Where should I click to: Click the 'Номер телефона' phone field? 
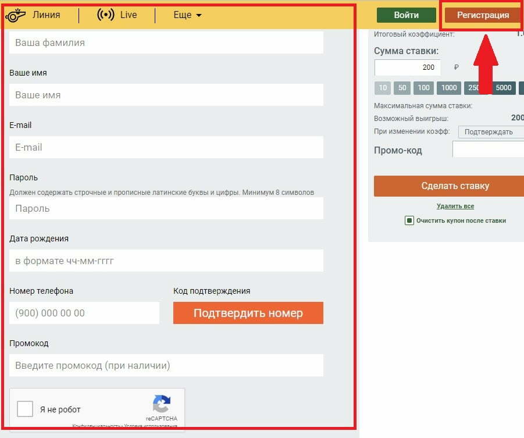pos(84,313)
